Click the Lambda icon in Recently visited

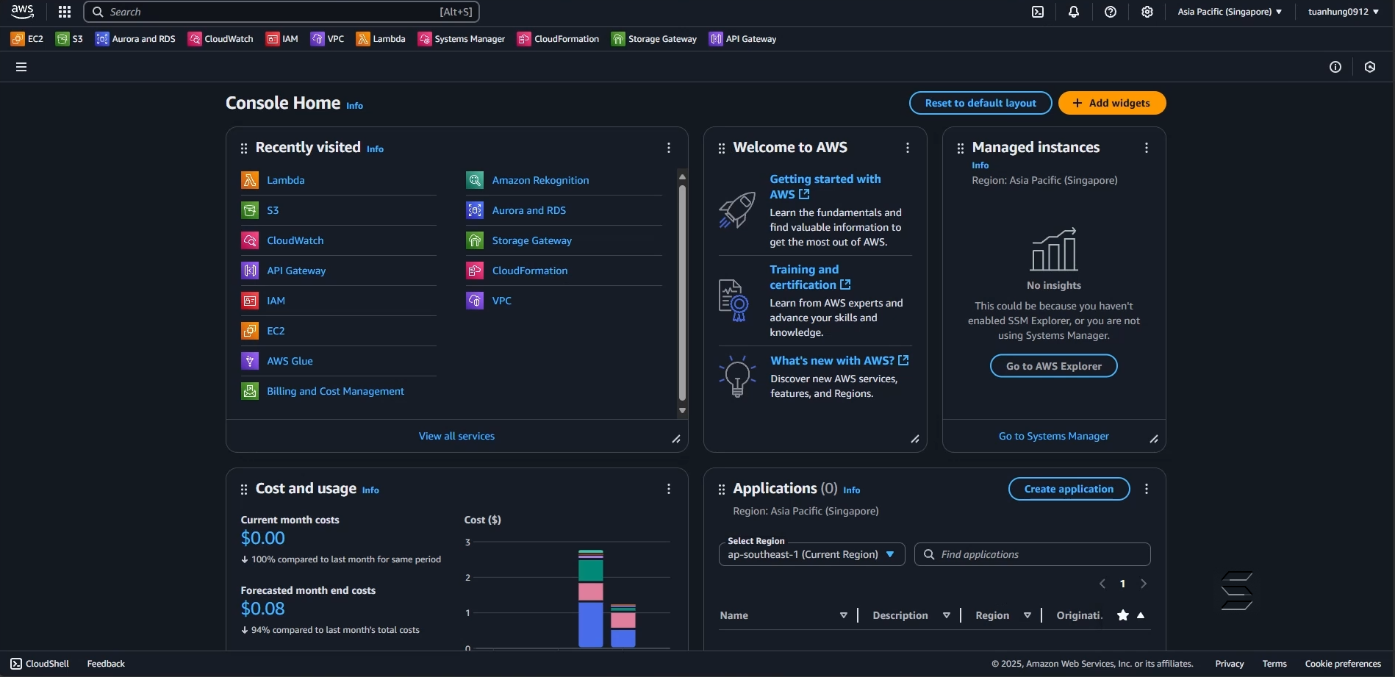point(250,180)
